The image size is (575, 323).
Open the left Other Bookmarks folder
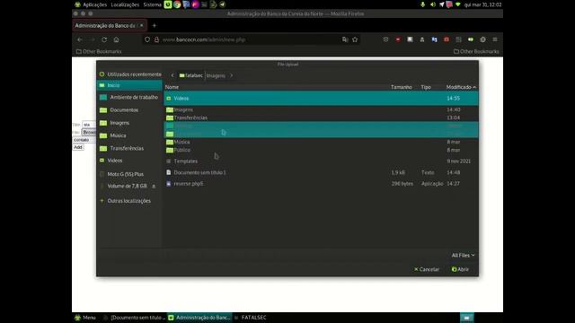(99, 52)
